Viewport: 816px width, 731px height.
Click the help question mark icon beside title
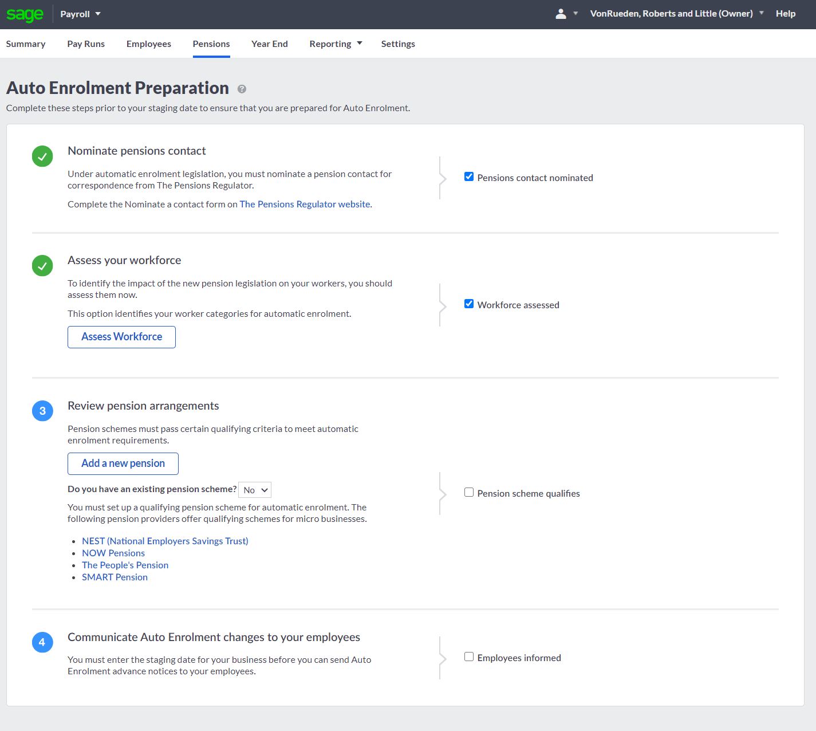(242, 89)
